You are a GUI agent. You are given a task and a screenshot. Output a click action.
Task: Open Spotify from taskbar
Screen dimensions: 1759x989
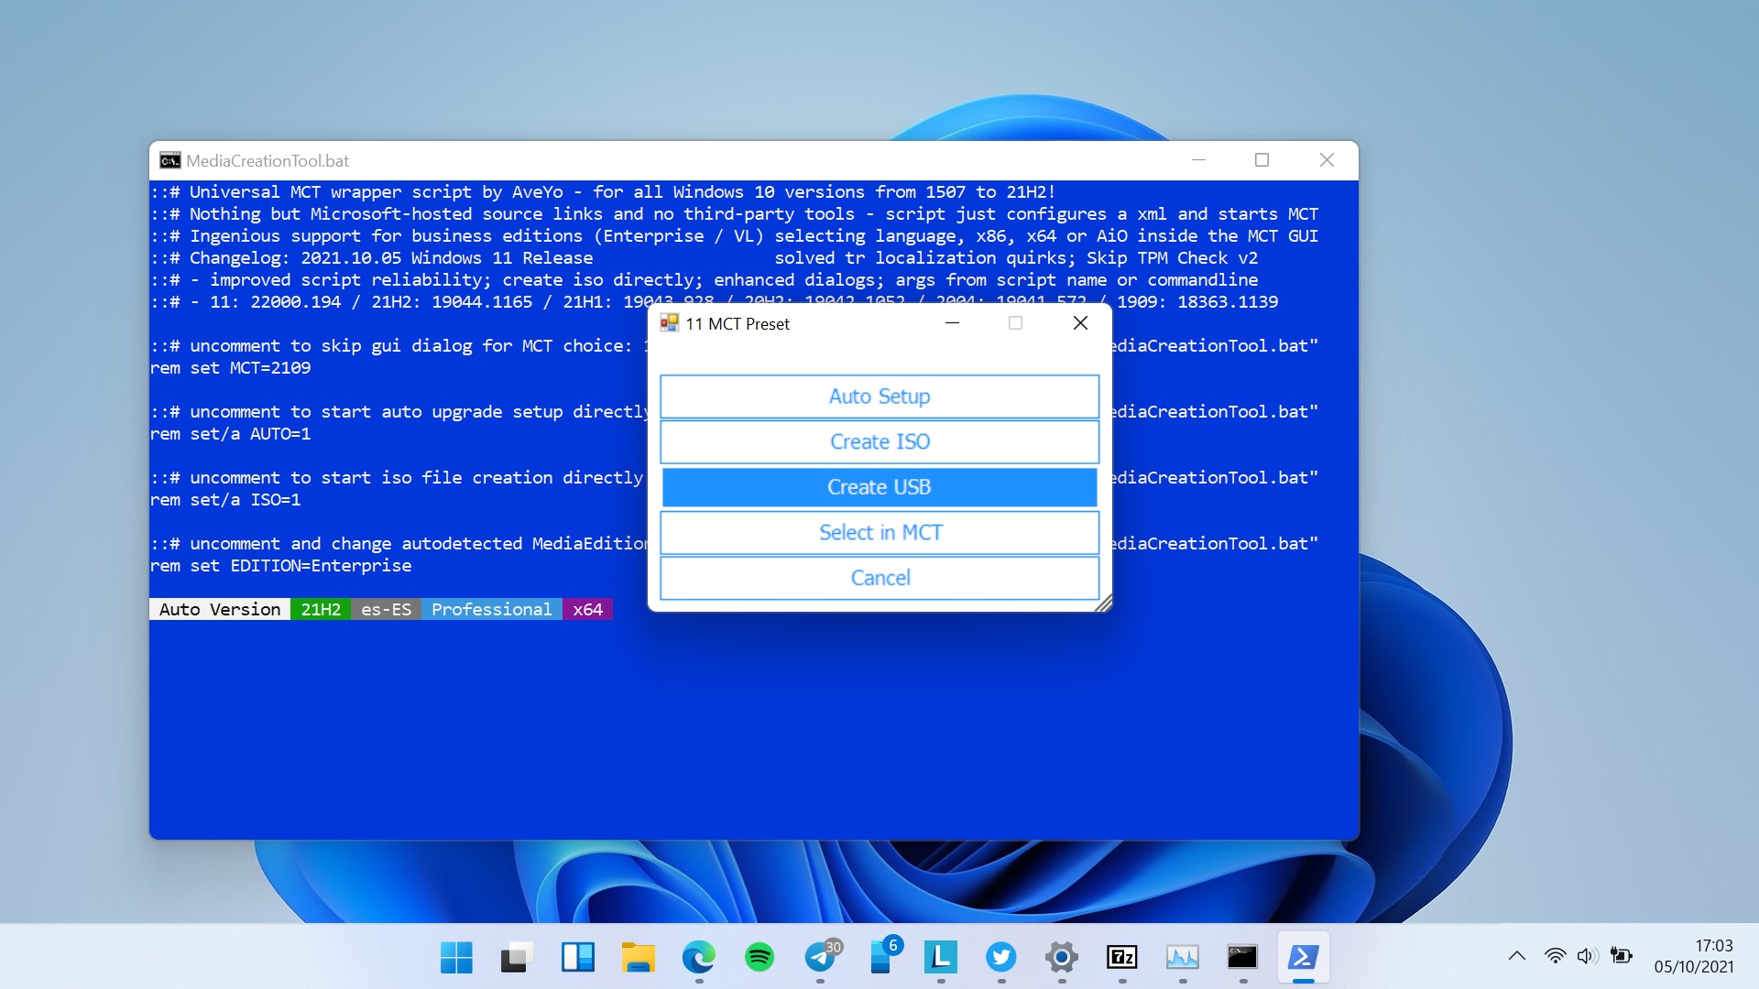pyautogui.click(x=759, y=958)
